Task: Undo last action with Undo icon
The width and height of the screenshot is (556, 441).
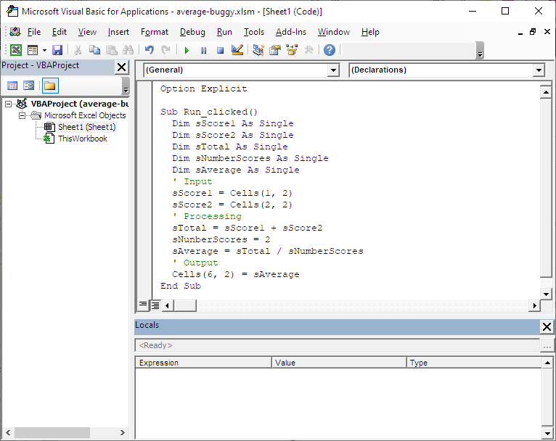Action: tap(150, 50)
